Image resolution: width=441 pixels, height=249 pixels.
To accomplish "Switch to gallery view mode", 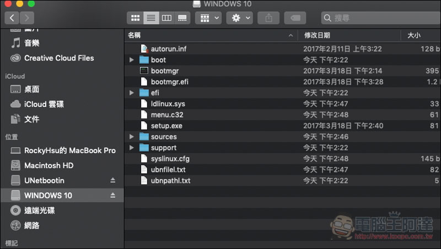I will [x=182, y=18].
